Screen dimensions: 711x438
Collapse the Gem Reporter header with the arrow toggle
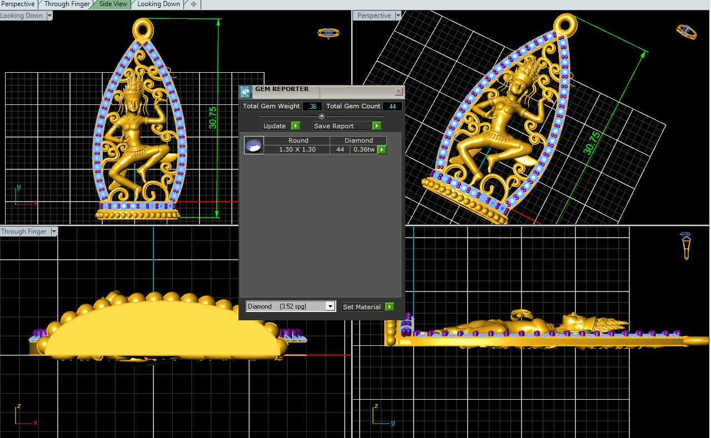tap(321, 116)
